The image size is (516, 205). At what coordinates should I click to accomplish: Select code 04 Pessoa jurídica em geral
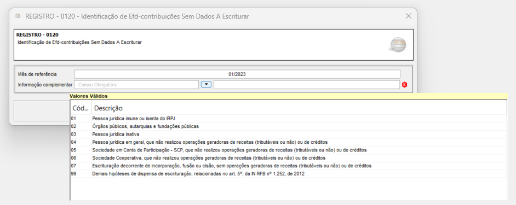click(288, 142)
